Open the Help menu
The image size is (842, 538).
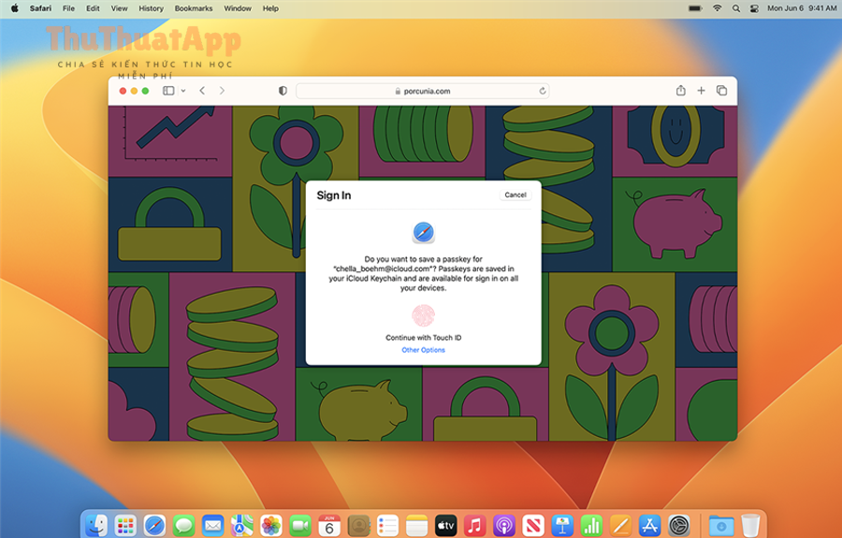point(270,8)
